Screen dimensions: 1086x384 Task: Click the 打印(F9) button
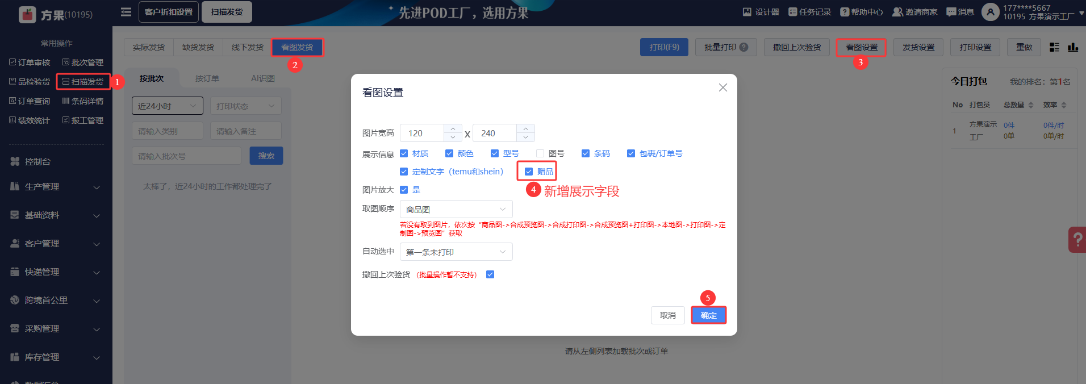[x=665, y=47]
